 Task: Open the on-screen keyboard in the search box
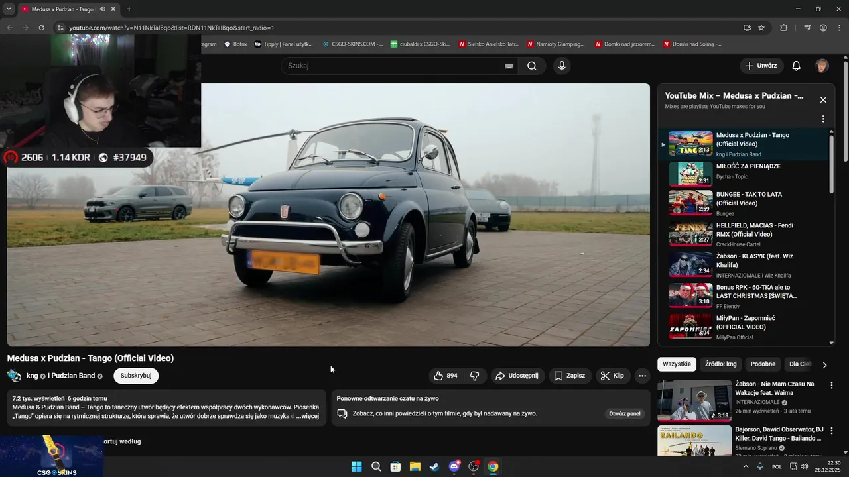509,66
